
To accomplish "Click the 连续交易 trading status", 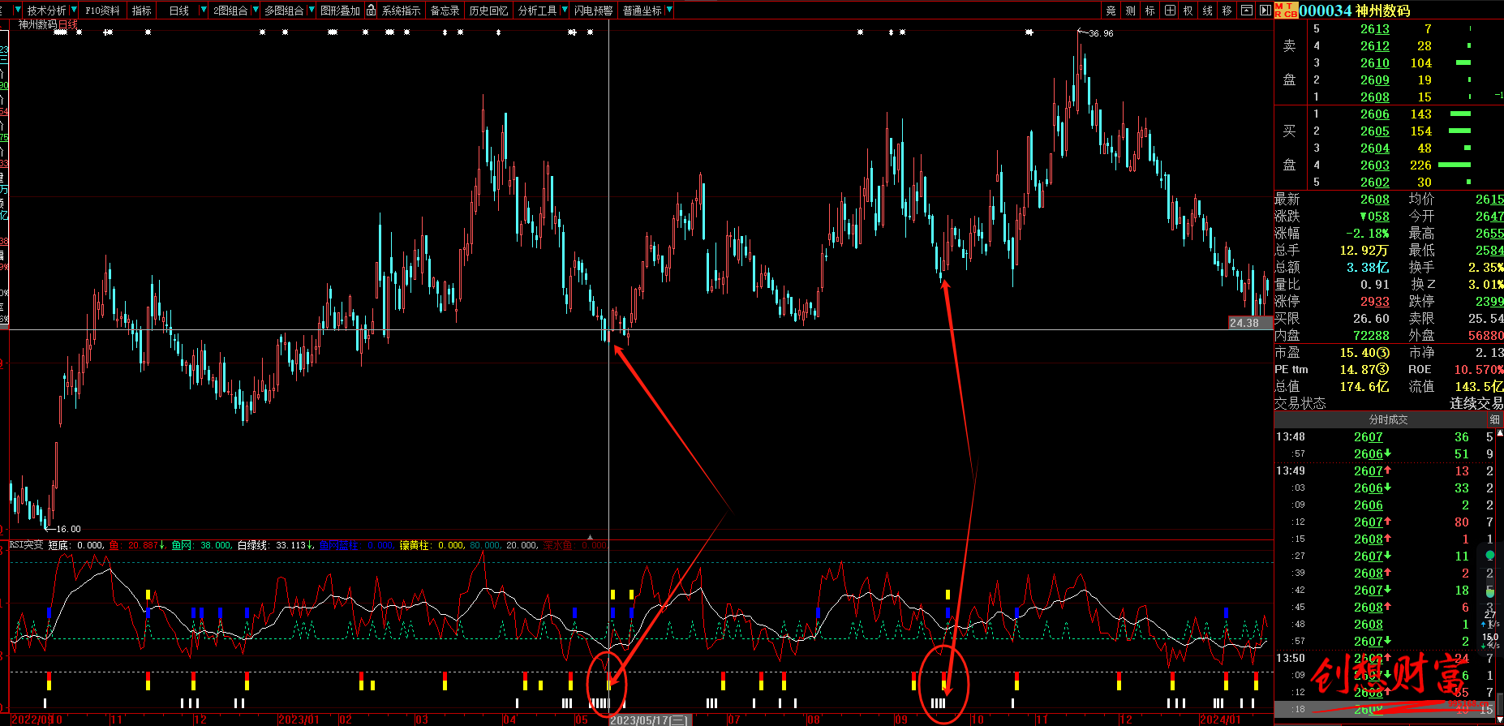I will click(x=1476, y=403).
